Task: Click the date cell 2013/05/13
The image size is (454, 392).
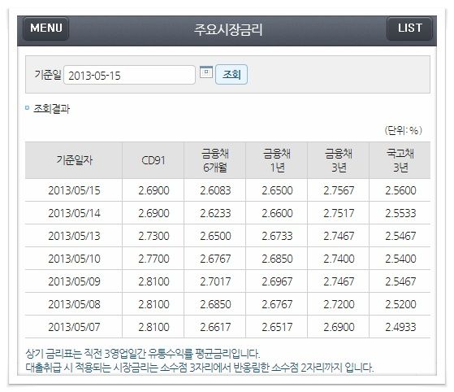Action: 74,236
